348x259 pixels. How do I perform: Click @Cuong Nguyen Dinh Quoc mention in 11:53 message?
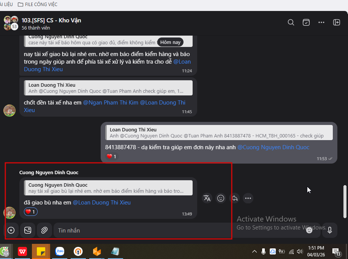(273, 147)
